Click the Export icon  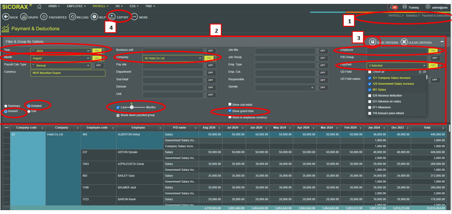tap(112, 17)
